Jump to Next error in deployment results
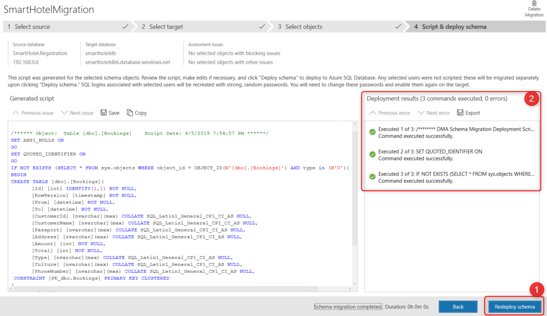The height and width of the screenshot is (316, 547). (x=434, y=113)
